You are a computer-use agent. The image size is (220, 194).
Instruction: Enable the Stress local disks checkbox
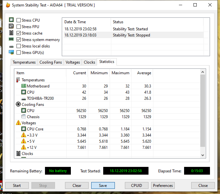click(x=18, y=46)
